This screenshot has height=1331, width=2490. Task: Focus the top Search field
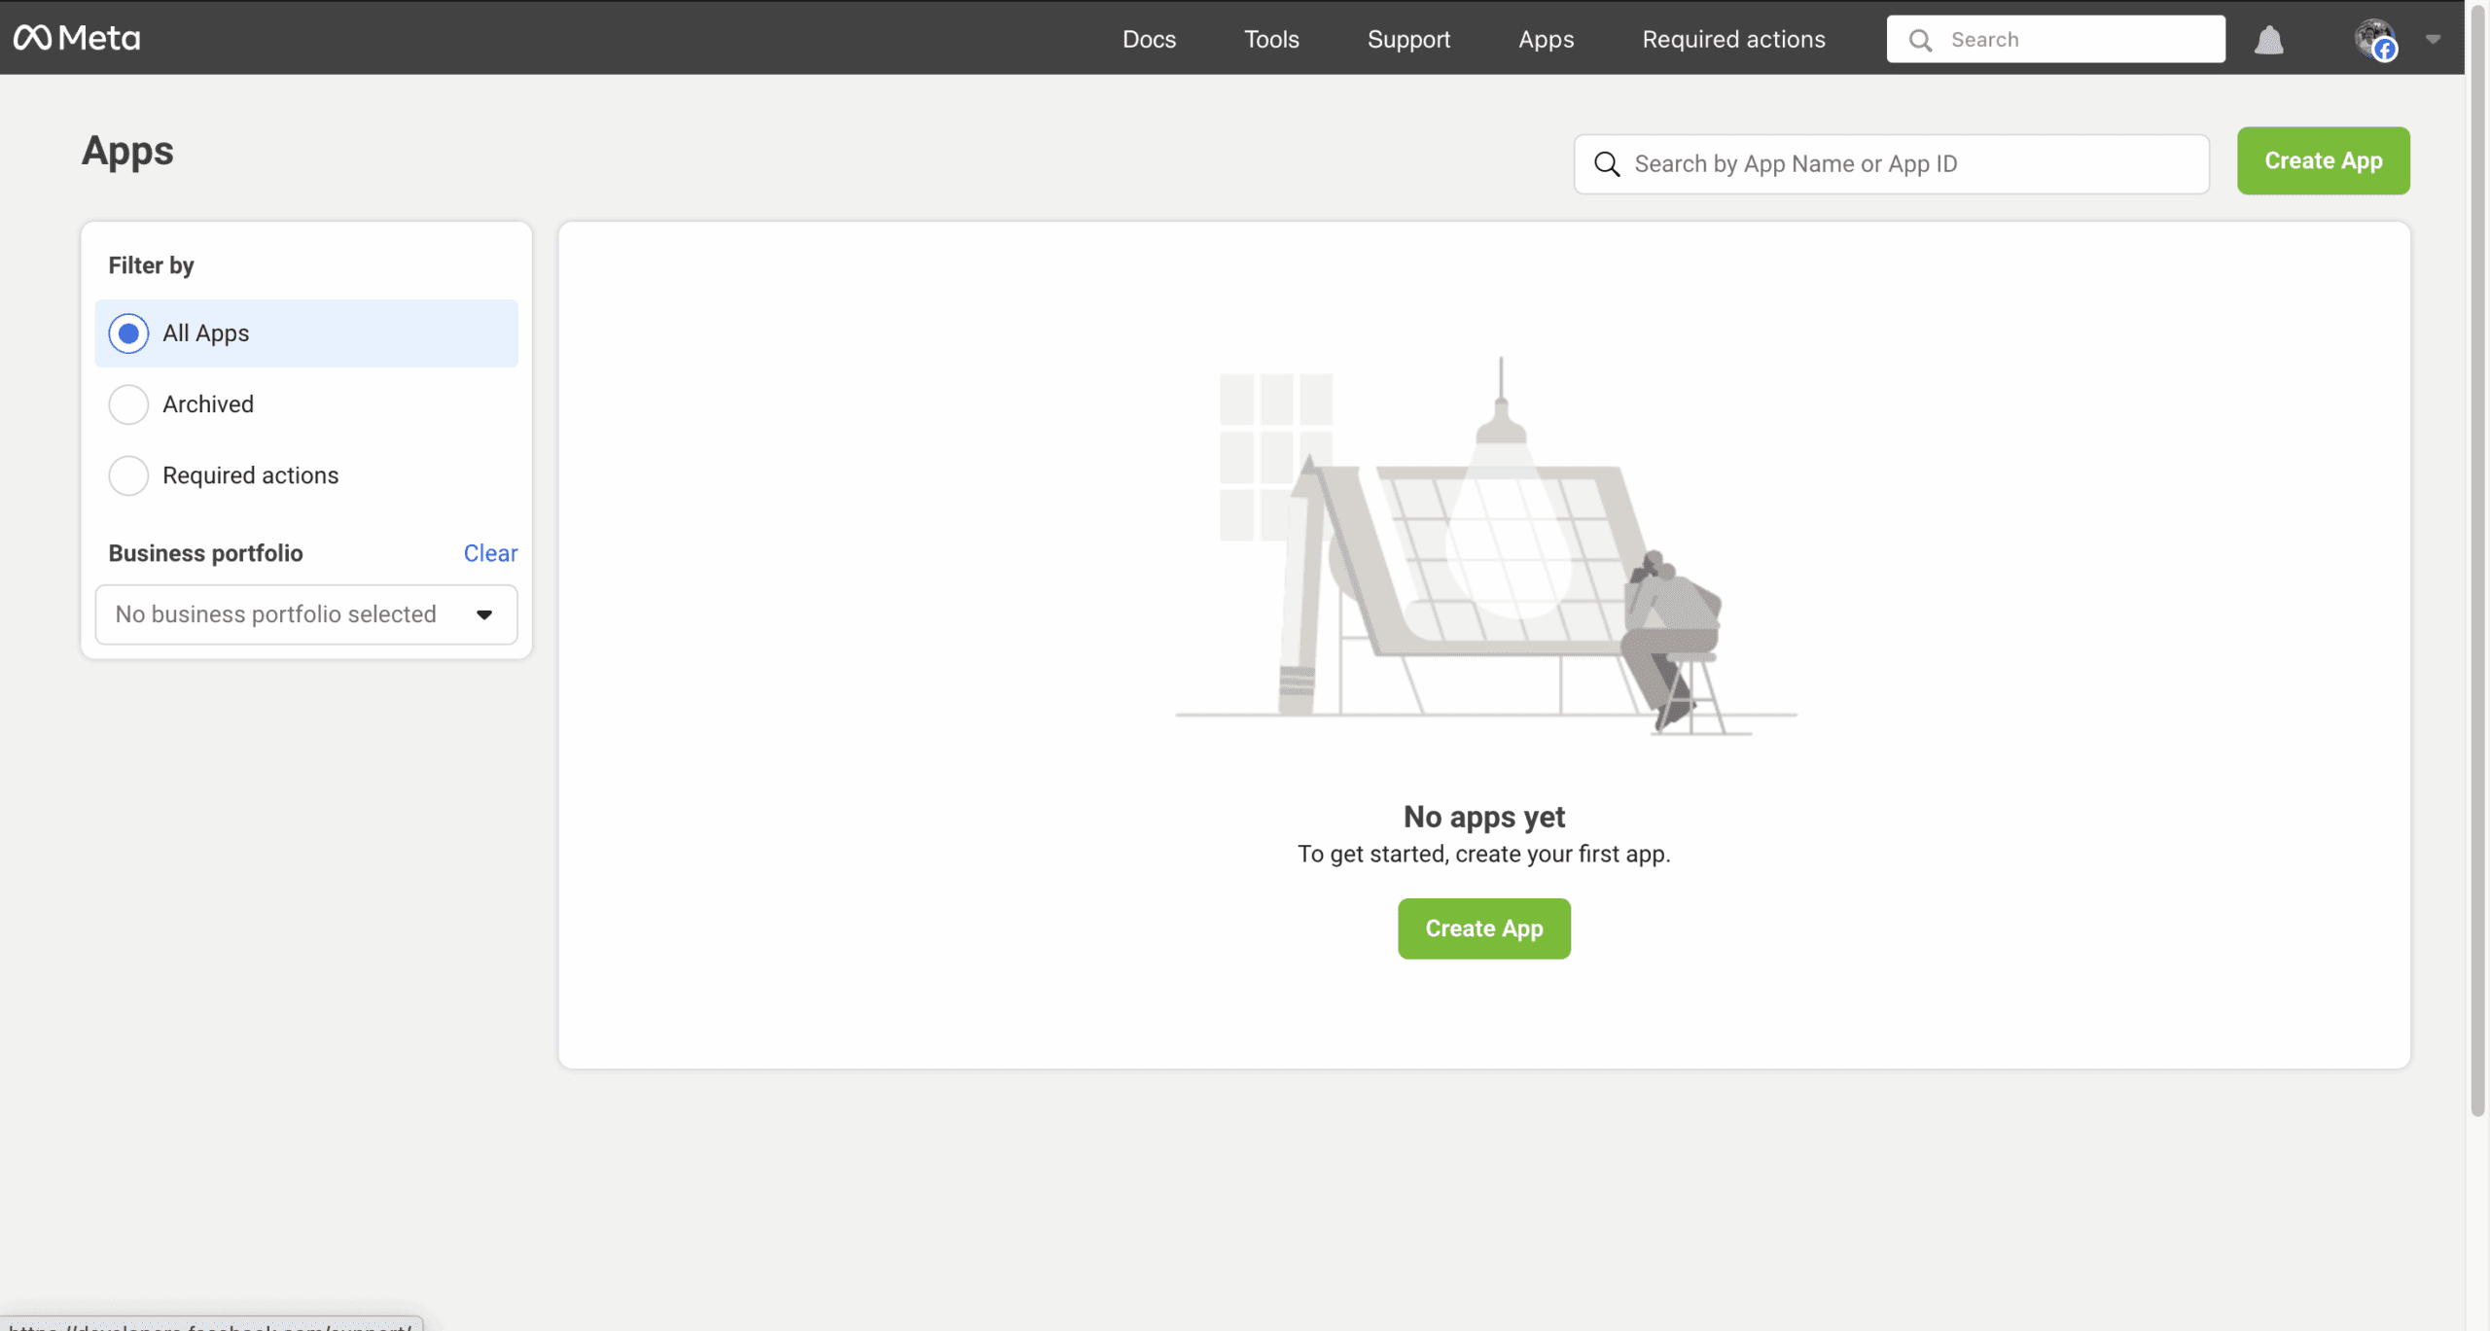click(x=2055, y=39)
